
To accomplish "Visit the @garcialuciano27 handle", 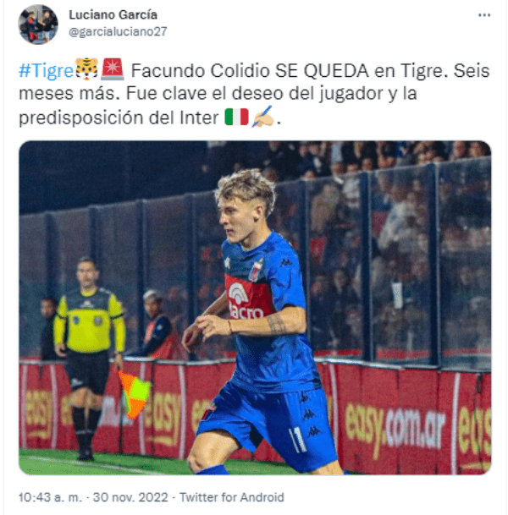I will pos(118,31).
